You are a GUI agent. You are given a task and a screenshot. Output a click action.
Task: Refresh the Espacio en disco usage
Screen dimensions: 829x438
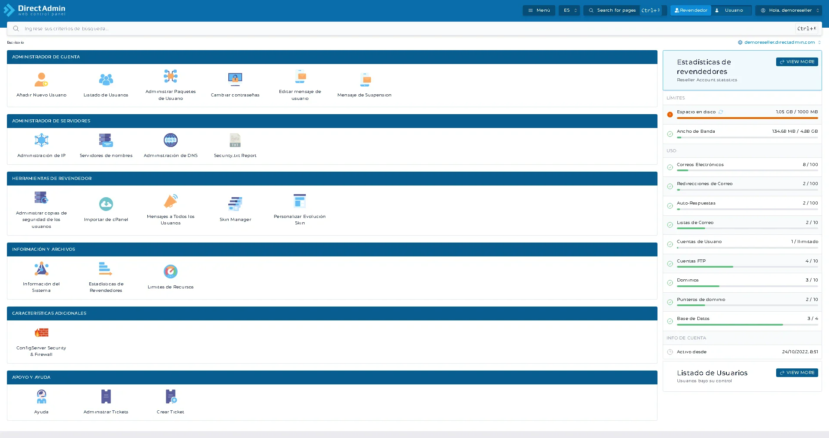click(x=720, y=112)
